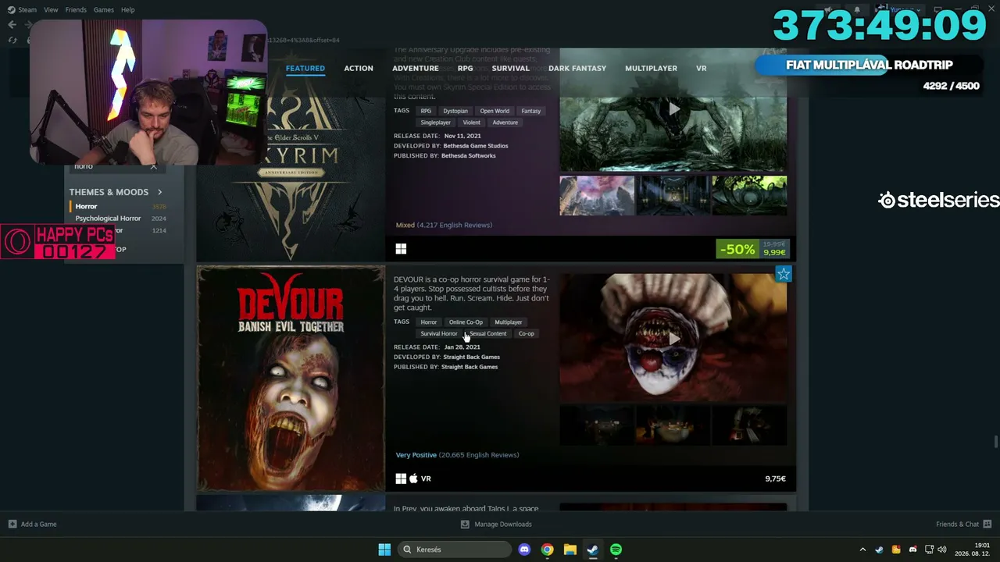The width and height of the screenshot is (1000, 562).
Task: Open the View menu
Action: pos(51,9)
